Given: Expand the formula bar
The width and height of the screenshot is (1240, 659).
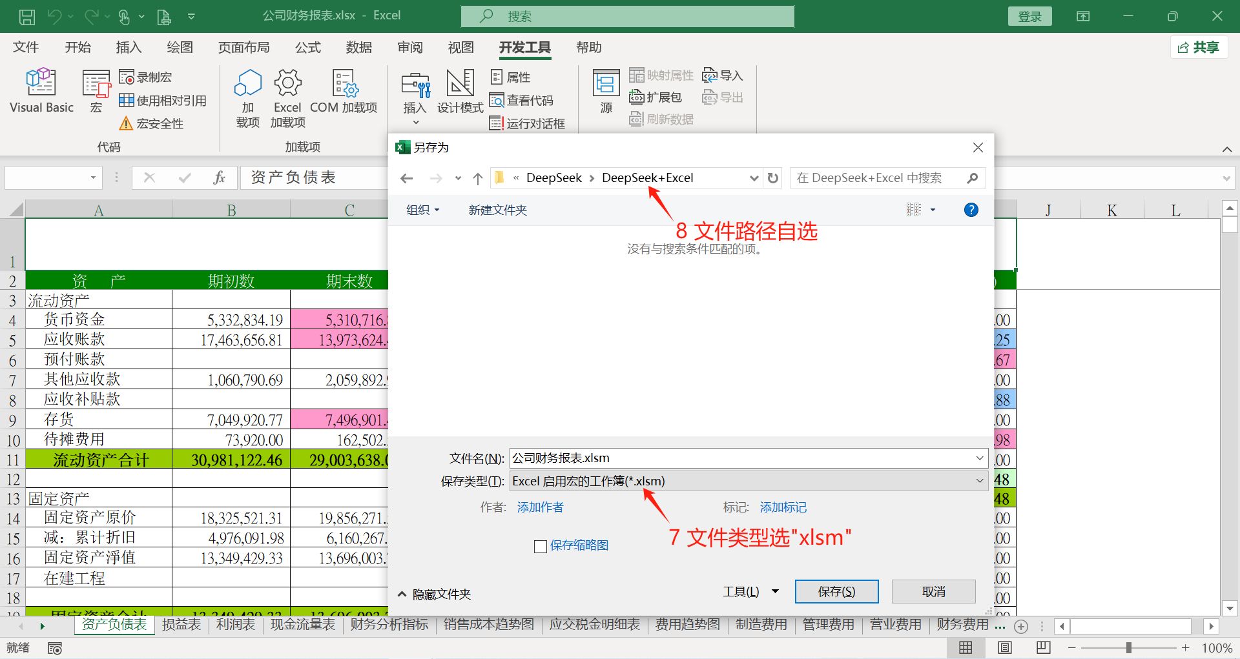Looking at the screenshot, I should pos(1226,178).
